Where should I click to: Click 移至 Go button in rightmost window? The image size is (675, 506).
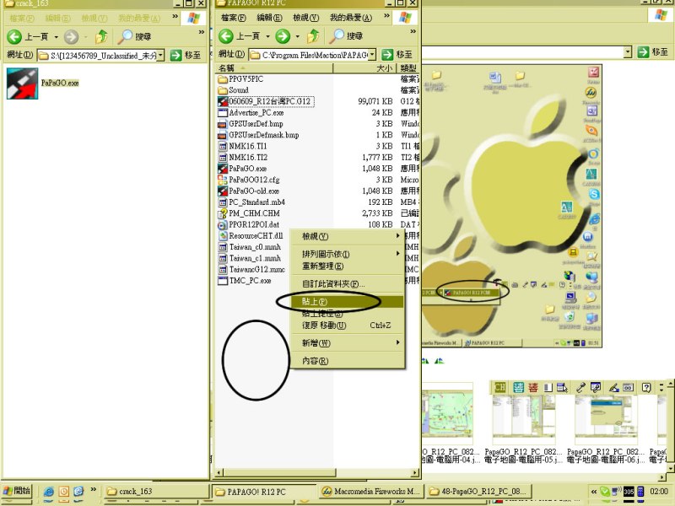coord(653,52)
